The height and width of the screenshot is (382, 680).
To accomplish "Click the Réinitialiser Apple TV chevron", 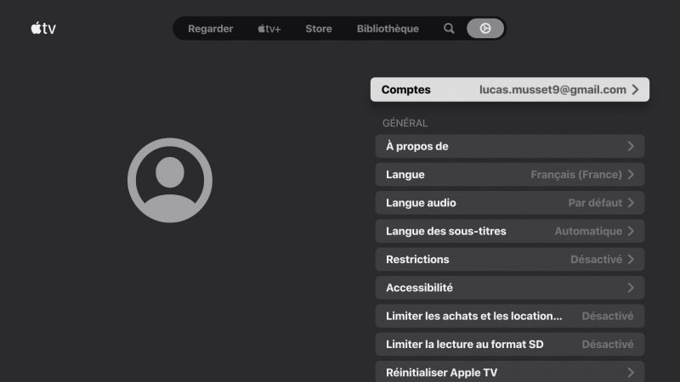I will click(631, 373).
